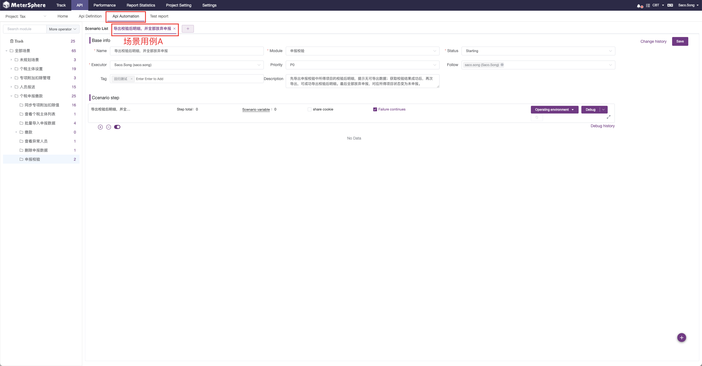Remove a step using the minus icon
This screenshot has width=702, height=366.
109,127
